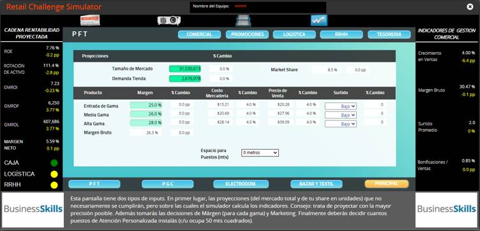Expand the Alta Gama surtido dropdown
Screen dimensions: 480x231
(x=341, y=124)
